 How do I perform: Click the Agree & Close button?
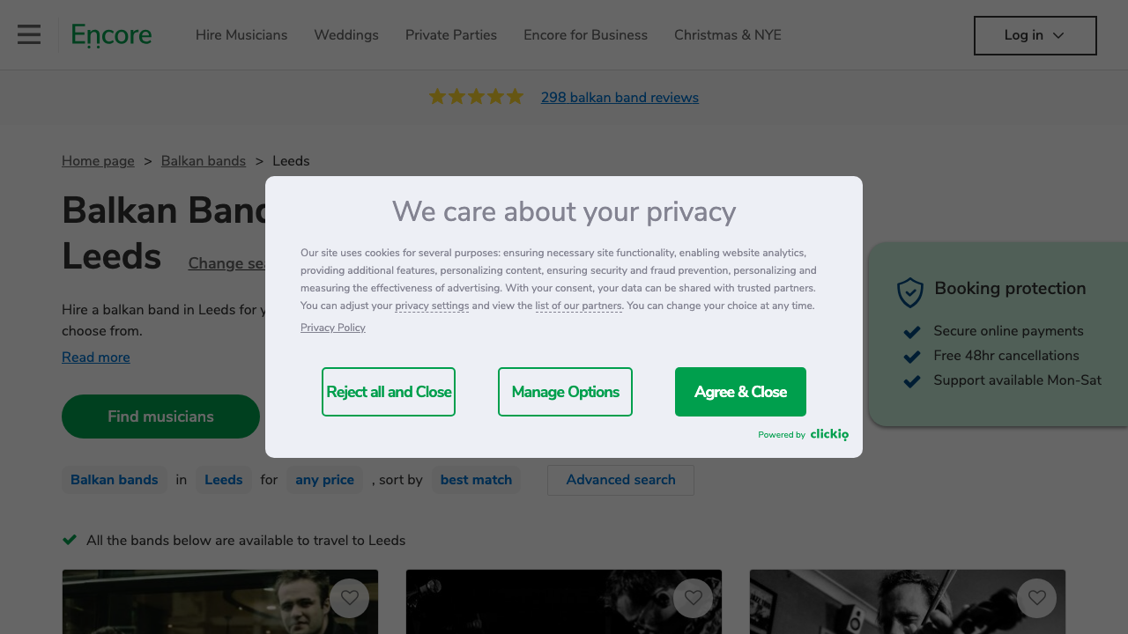click(740, 392)
